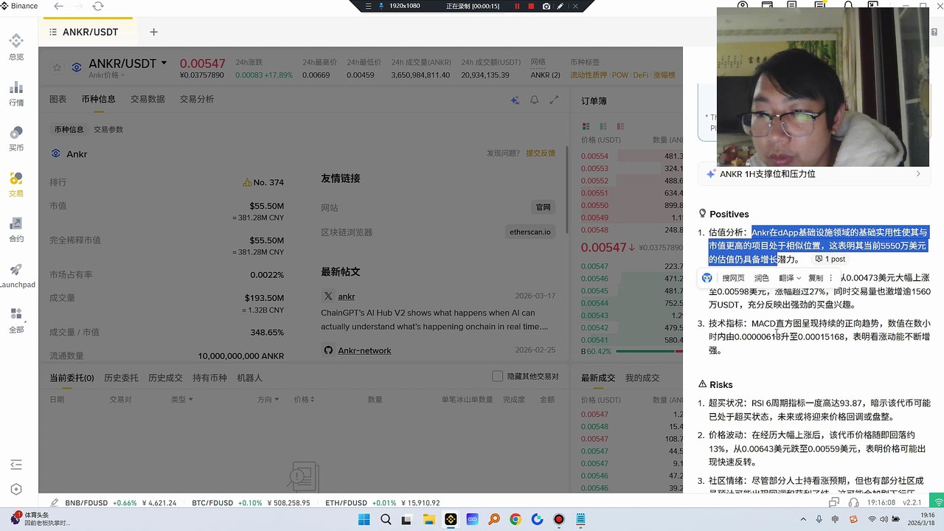Click 搜网页 in the selection popup

[x=733, y=278]
